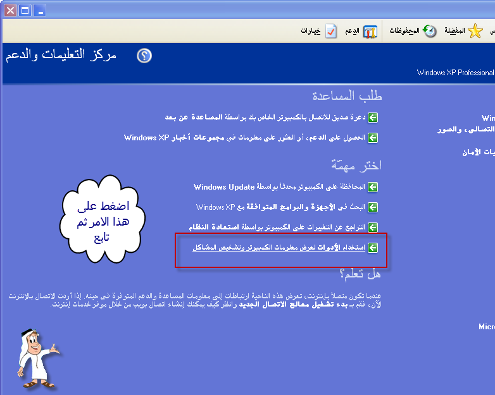Click green arrow beside Windows XP newsgroups support
The height and width of the screenshot is (395, 495).
[x=373, y=138]
